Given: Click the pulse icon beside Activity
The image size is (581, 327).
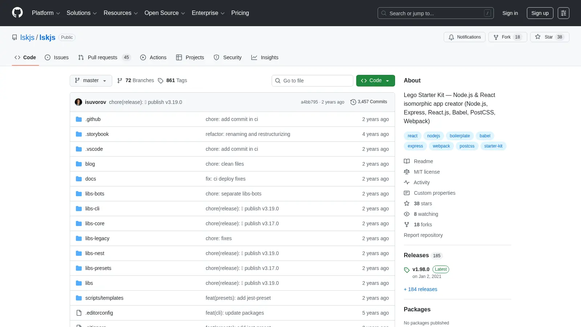Looking at the screenshot, I should coord(407,182).
